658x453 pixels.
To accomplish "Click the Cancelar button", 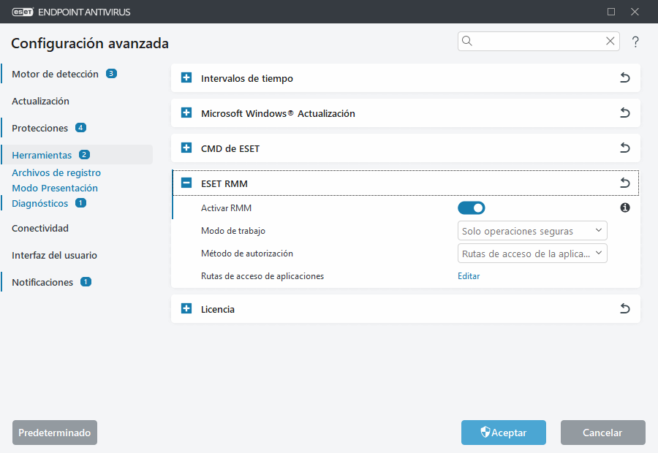I will click(x=603, y=433).
